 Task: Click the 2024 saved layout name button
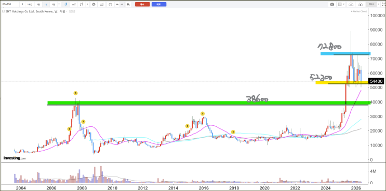pyautogui.click(x=371, y=4)
